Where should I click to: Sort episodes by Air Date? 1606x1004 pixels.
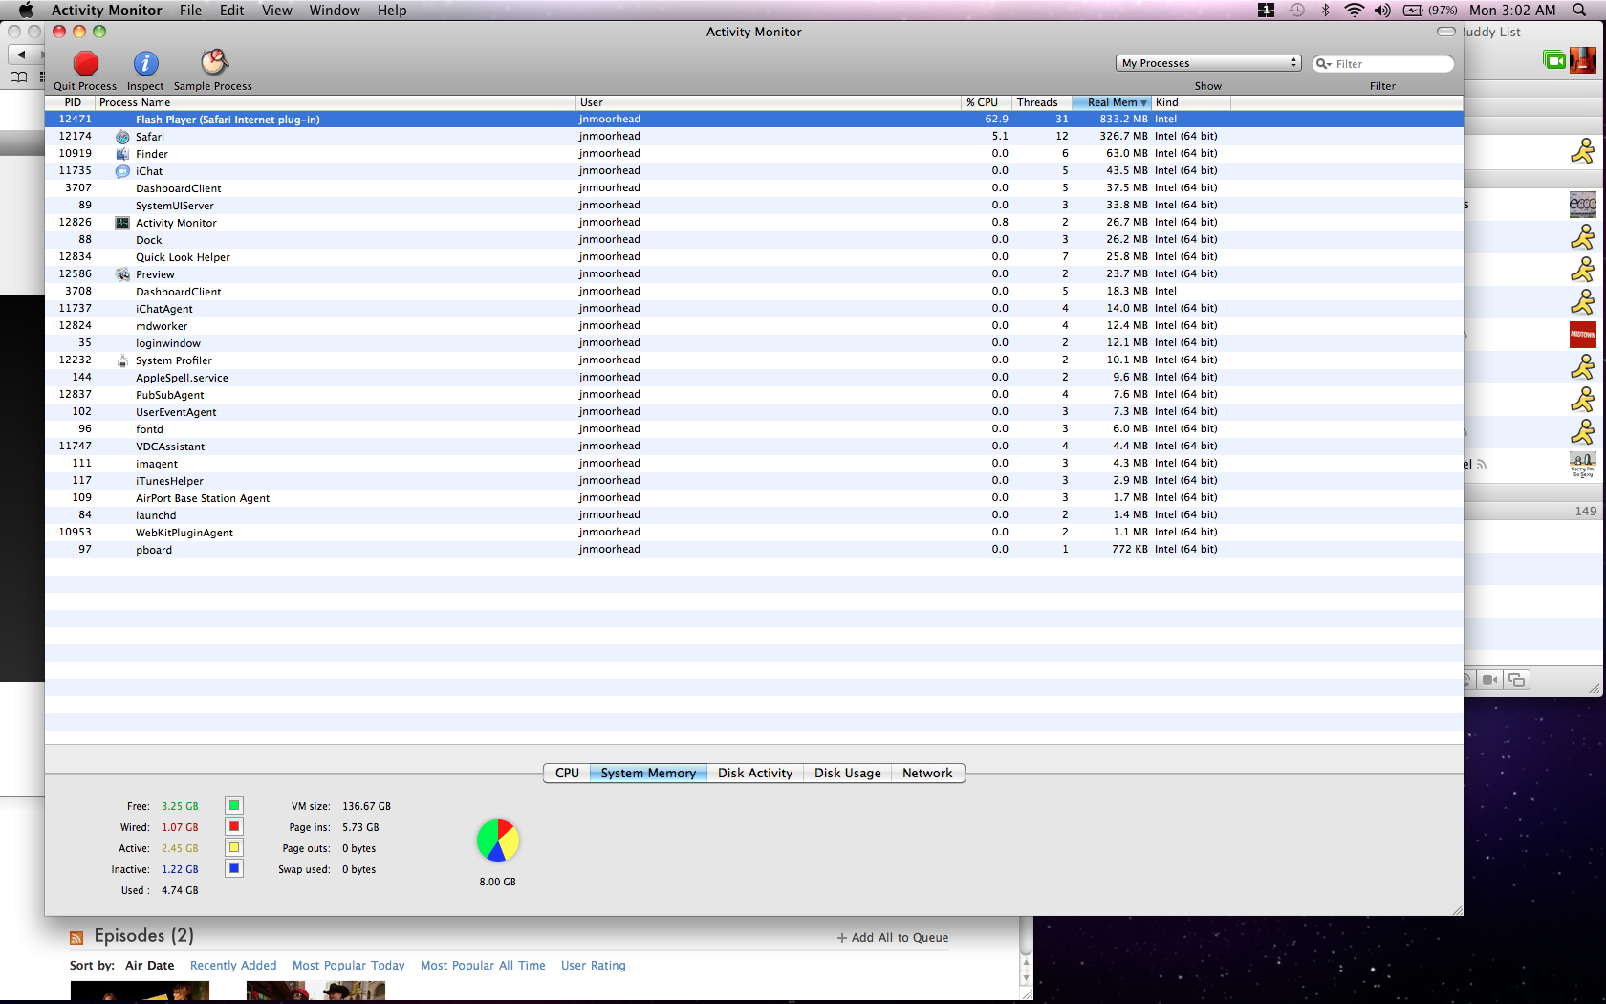point(150,966)
